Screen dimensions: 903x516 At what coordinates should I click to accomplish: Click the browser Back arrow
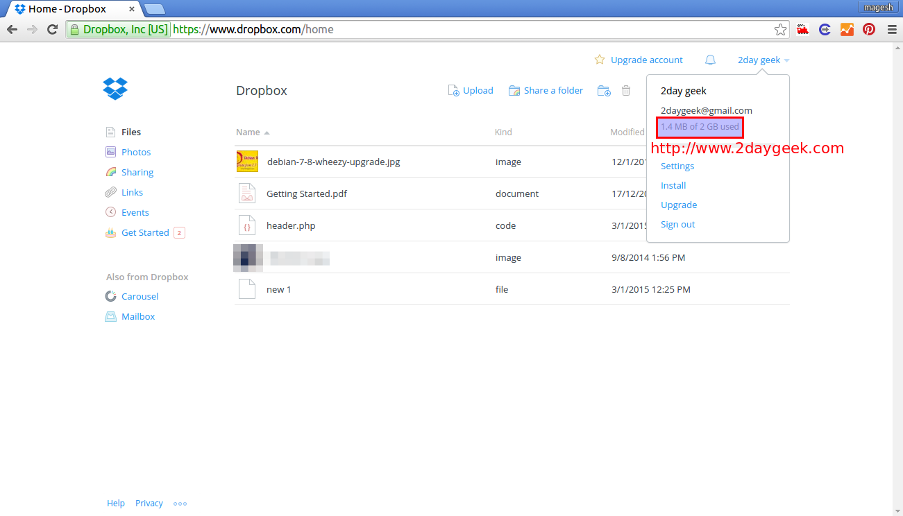click(12, 29)
